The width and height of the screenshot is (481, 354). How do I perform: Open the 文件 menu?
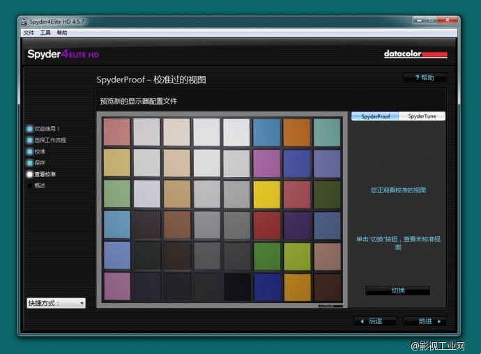(29, 33)
